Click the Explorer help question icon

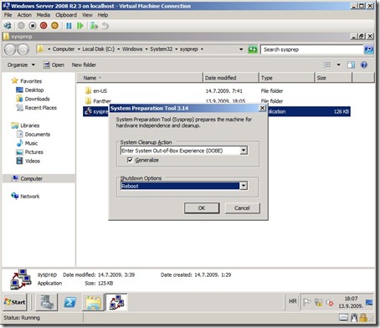tap(364, 65)
